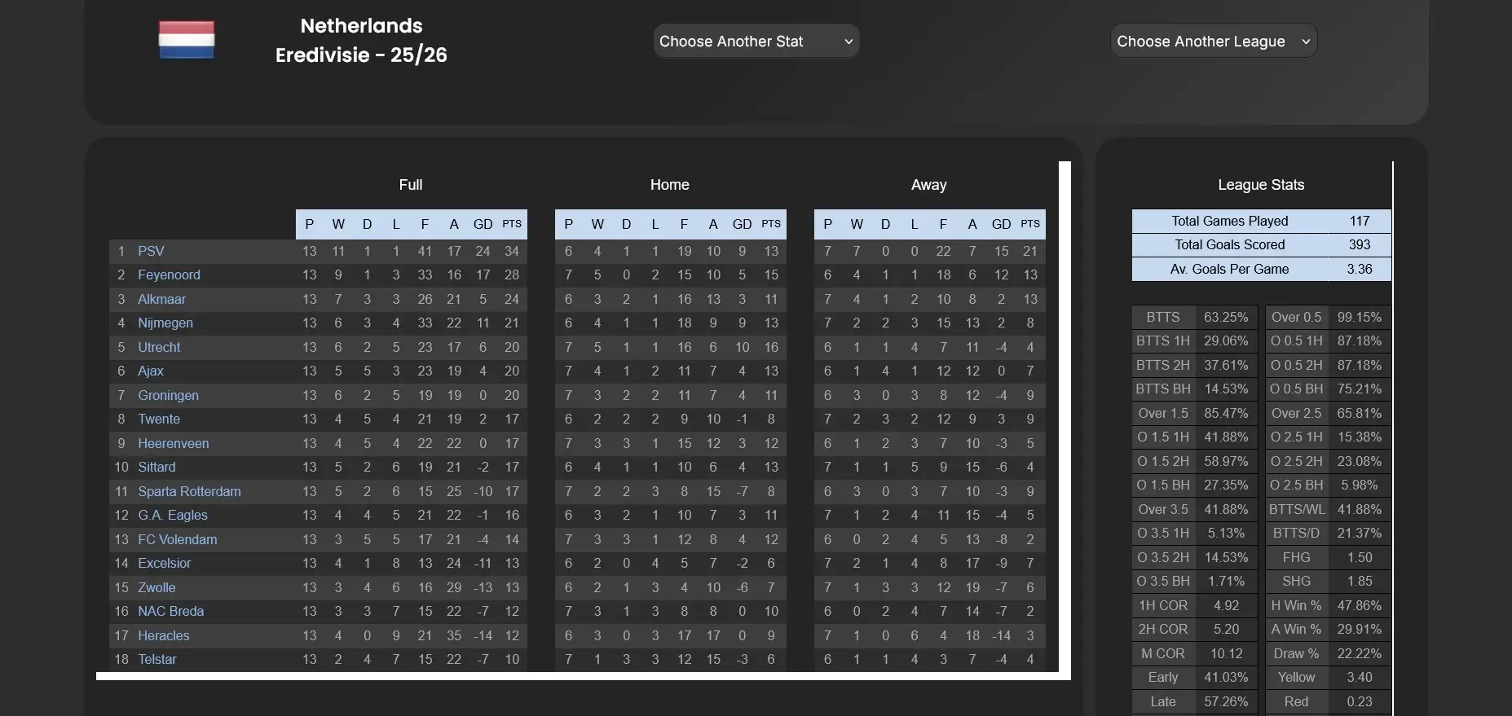Click the Red value 0.23
Viewport: 1512px width, 716px height.
(1360, 701)
